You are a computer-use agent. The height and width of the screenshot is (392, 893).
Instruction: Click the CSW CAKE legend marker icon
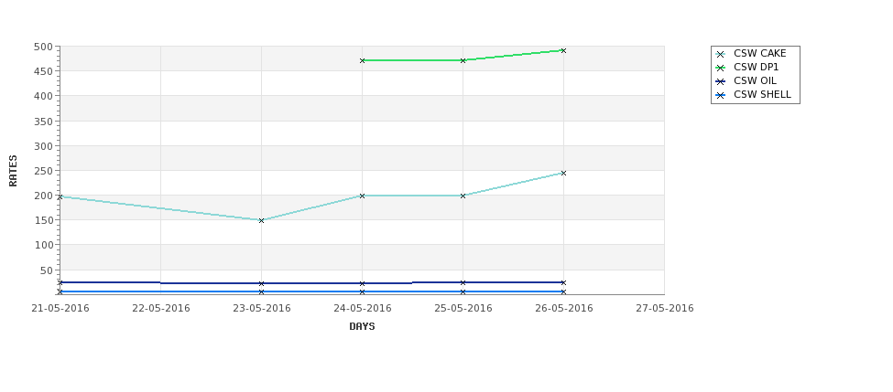tap(721, 54)
